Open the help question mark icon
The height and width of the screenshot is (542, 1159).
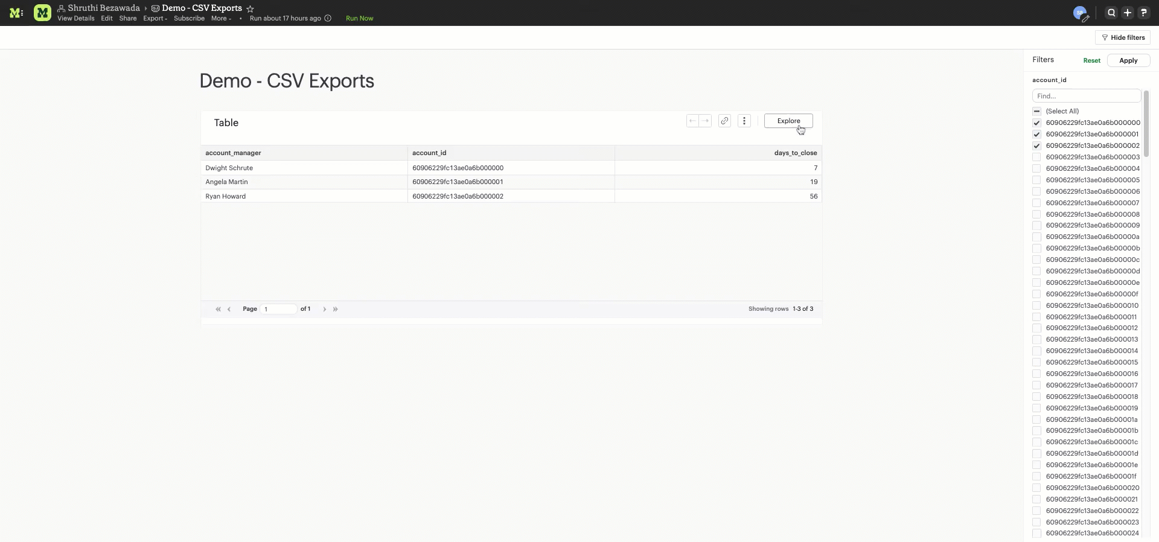tap(1143, 13)
